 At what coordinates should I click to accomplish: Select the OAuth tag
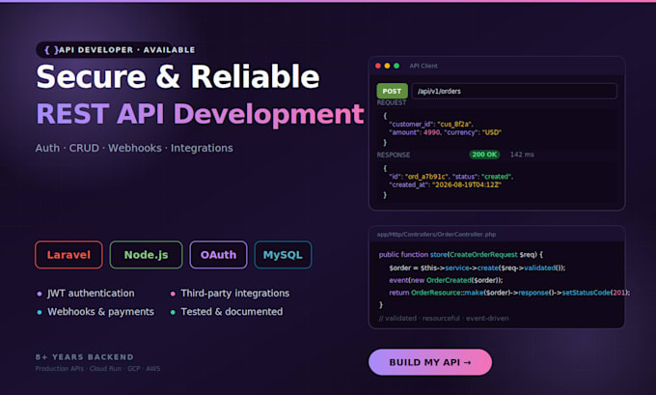pyautogui.click(x=218, y=255)
